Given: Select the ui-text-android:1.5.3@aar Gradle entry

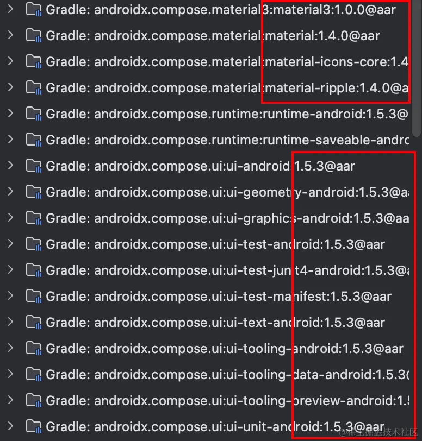Looking at the screenshot, I should pos(215,323).
